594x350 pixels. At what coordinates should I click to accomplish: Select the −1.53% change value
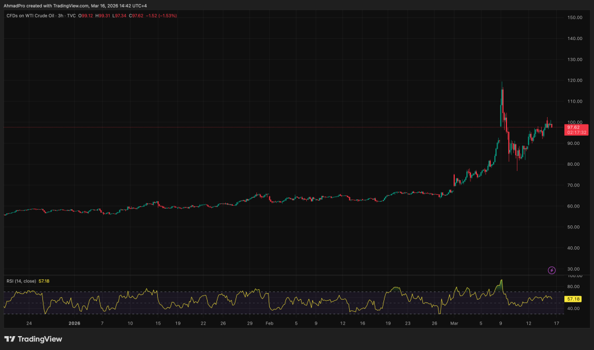click(168, 16)
